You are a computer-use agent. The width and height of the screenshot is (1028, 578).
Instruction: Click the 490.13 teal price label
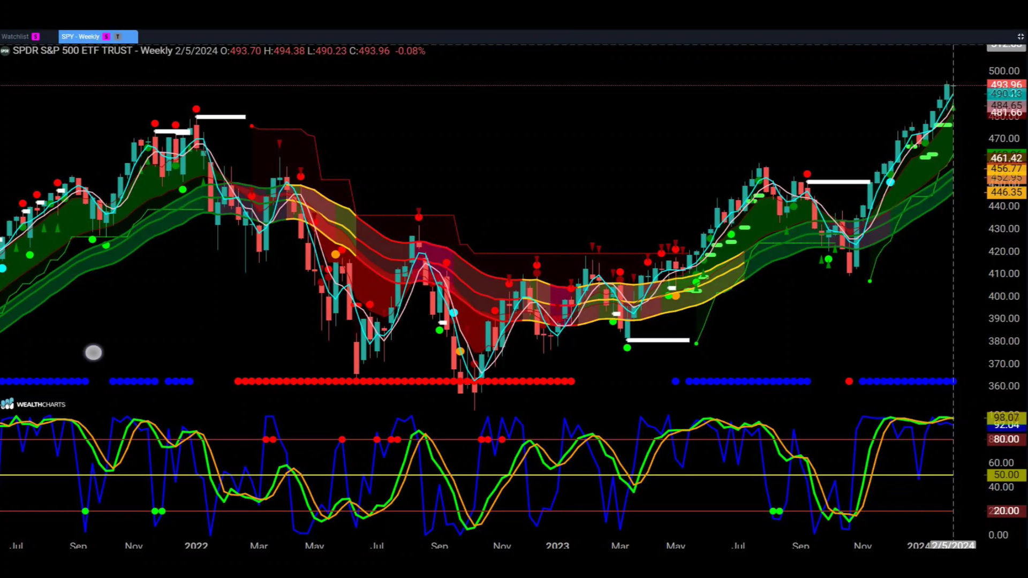(1006, 94)
